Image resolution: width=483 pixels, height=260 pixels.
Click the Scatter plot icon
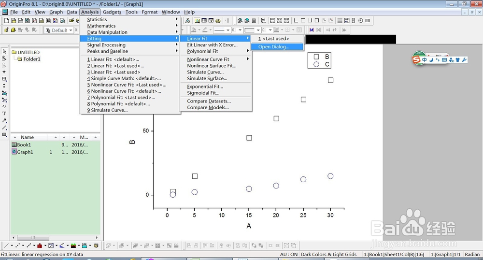(17, 246)
